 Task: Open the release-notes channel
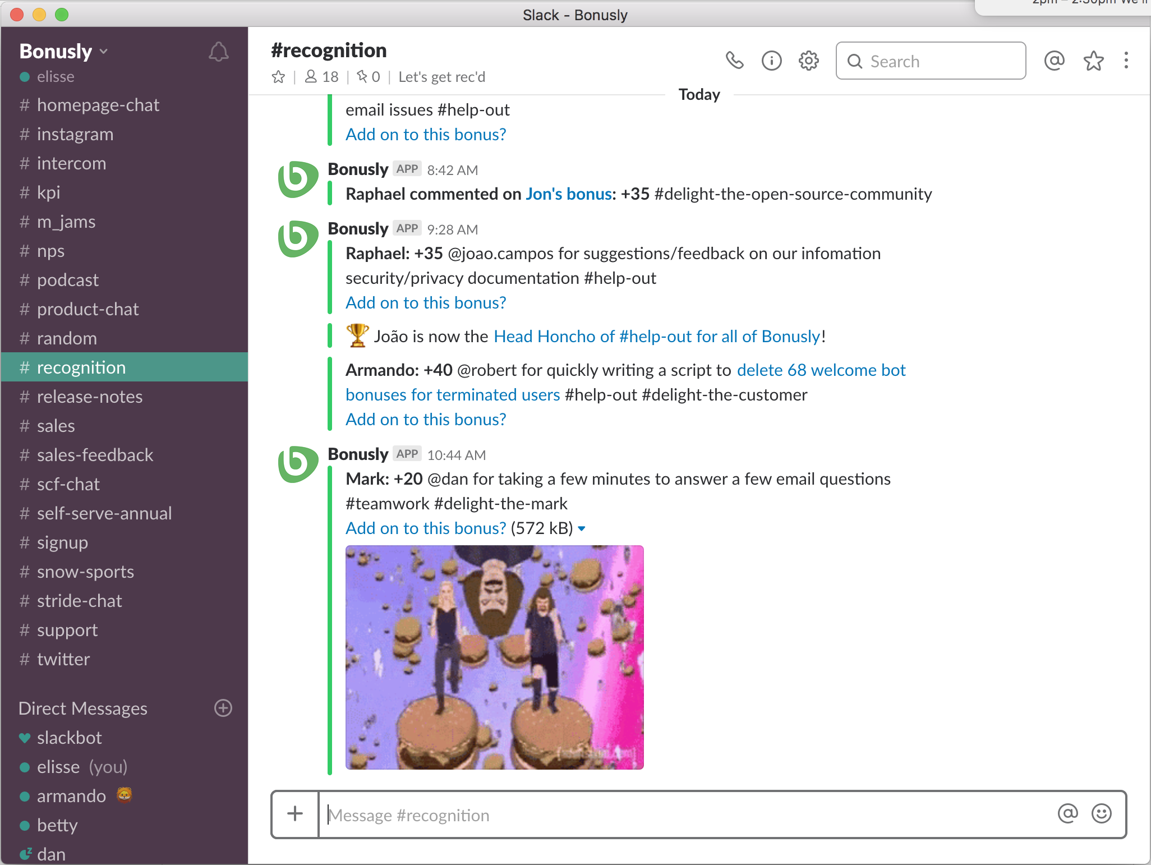[x=125, y=397]
